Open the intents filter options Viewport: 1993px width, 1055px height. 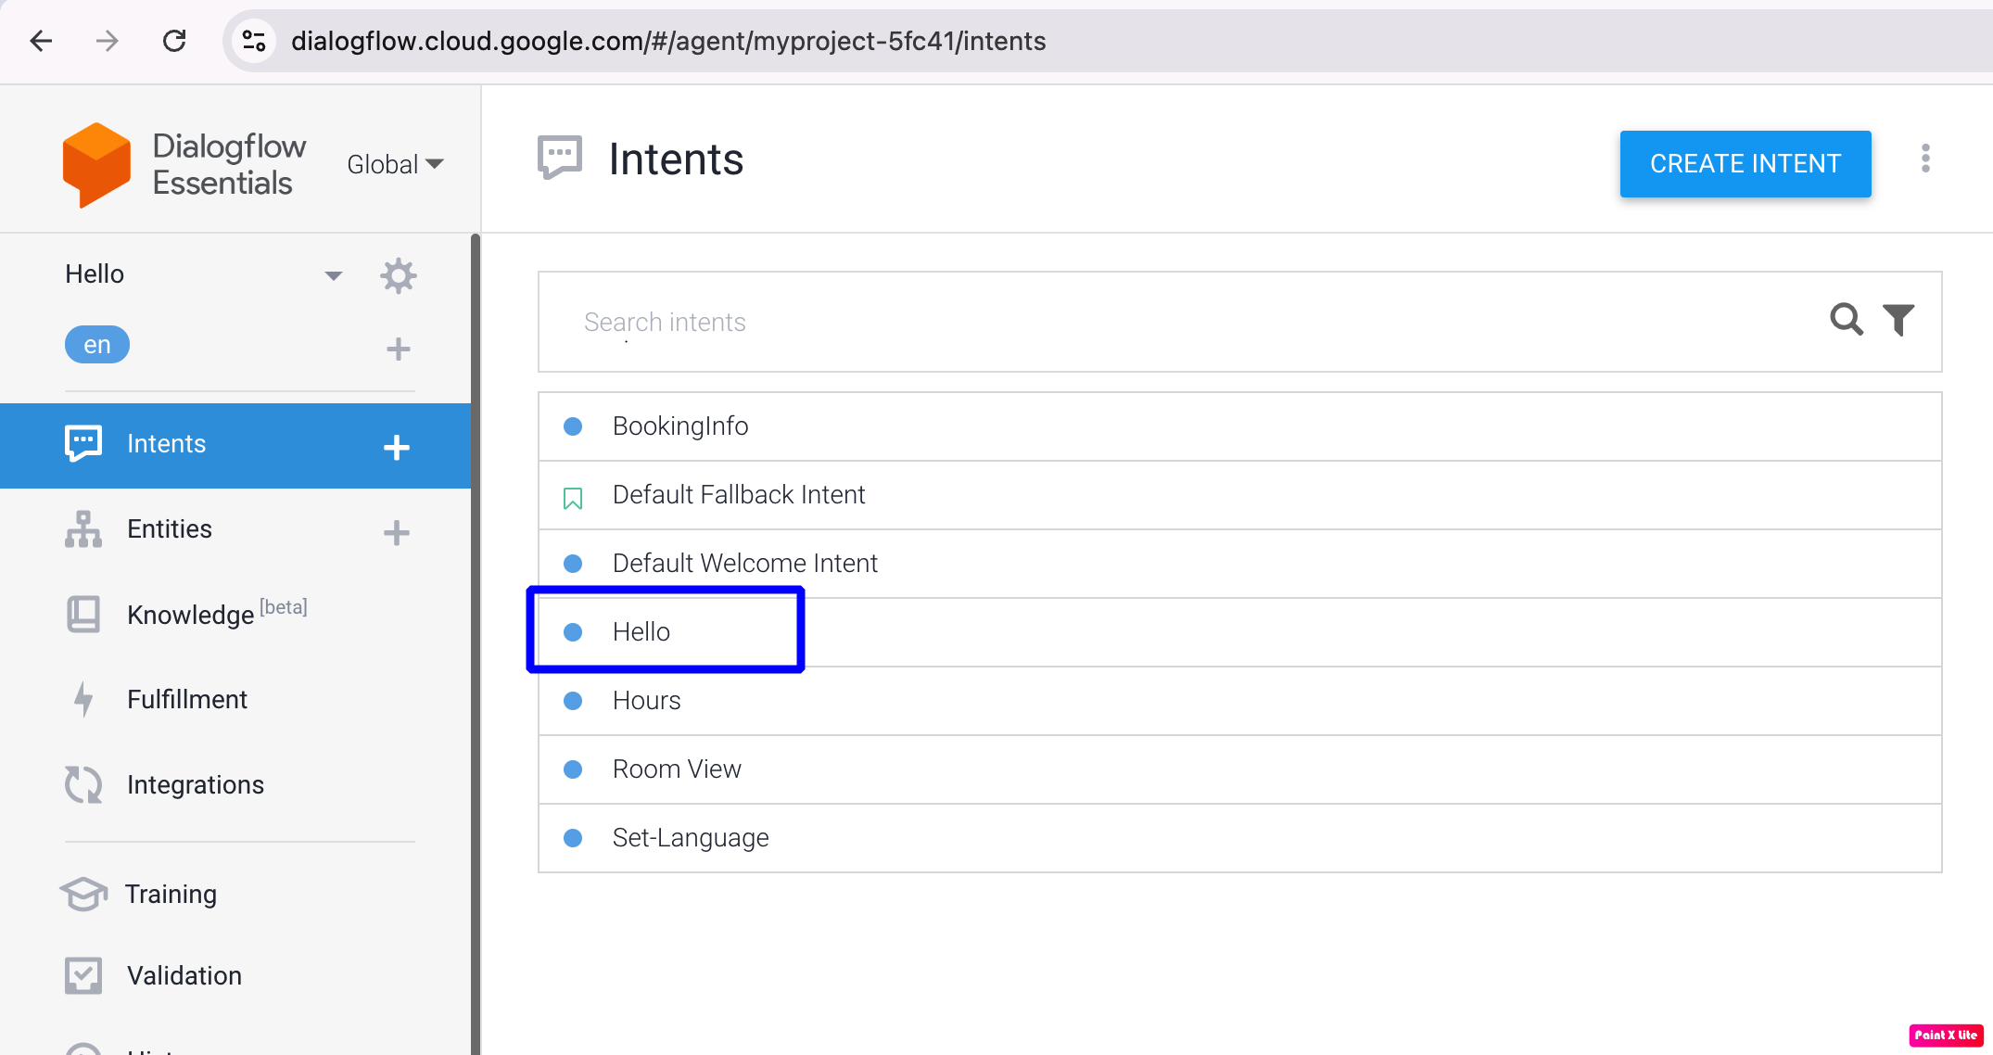(1898, 320)
